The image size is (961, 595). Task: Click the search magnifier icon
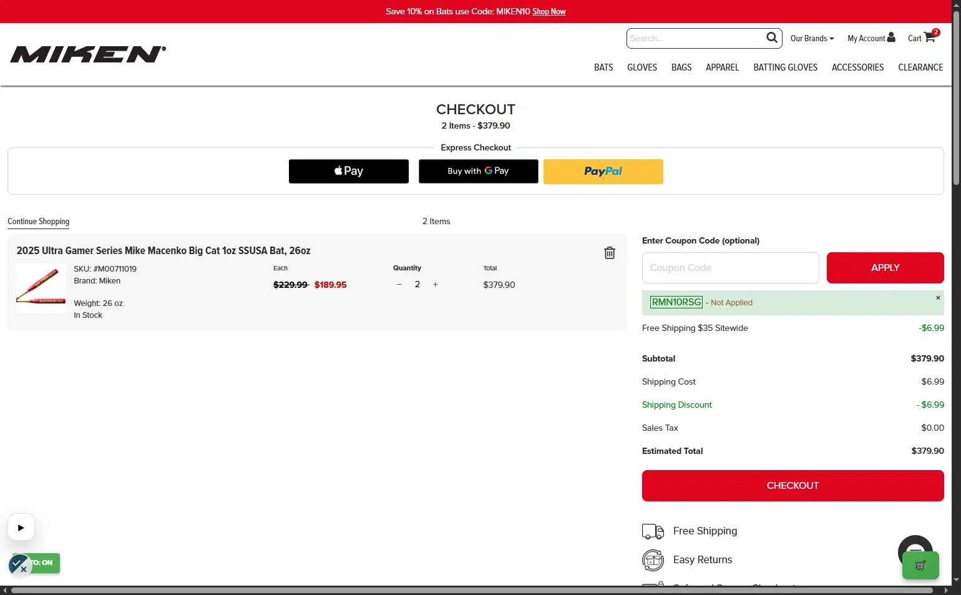click(x=772, y=37)
